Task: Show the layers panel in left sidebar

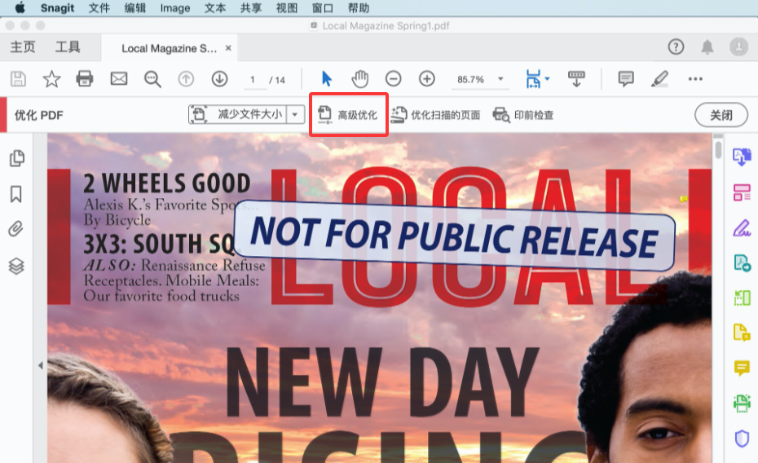Action: (16, 266)
